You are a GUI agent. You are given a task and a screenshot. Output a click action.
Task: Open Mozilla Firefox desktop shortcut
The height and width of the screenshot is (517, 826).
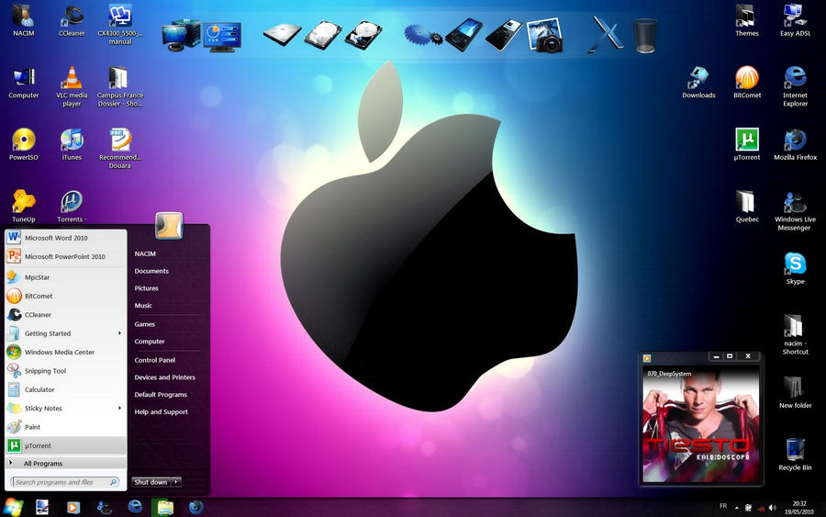pos(796,144)
